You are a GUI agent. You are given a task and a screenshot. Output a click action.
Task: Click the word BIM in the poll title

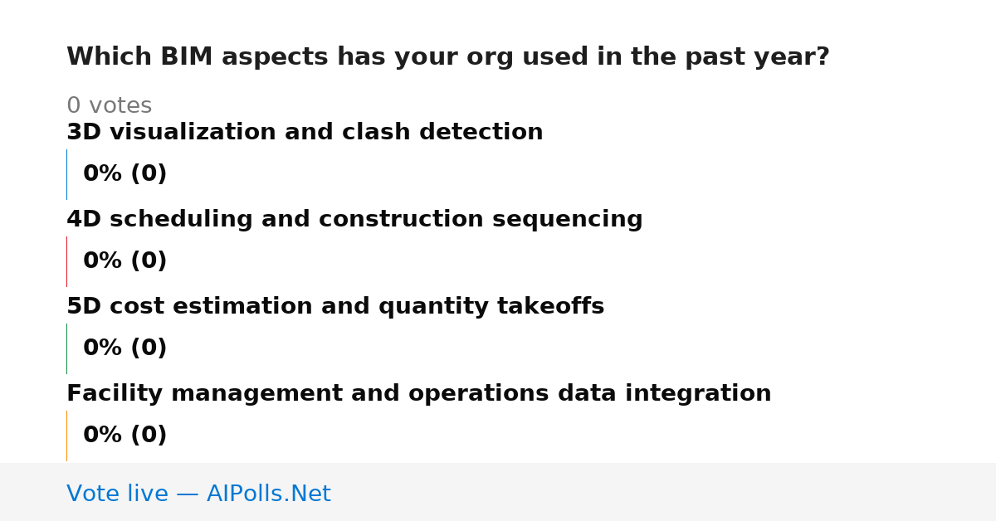[x=187, y=57]
